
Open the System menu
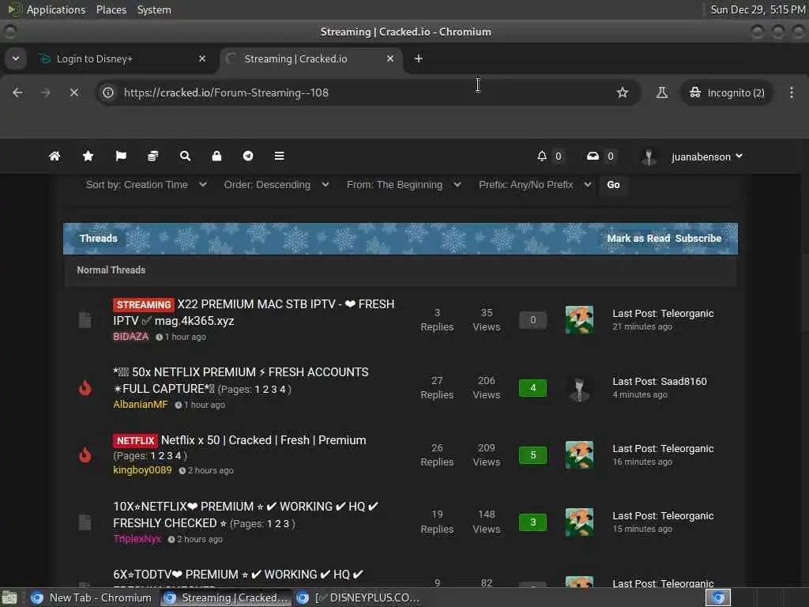[x=154, y=9]
